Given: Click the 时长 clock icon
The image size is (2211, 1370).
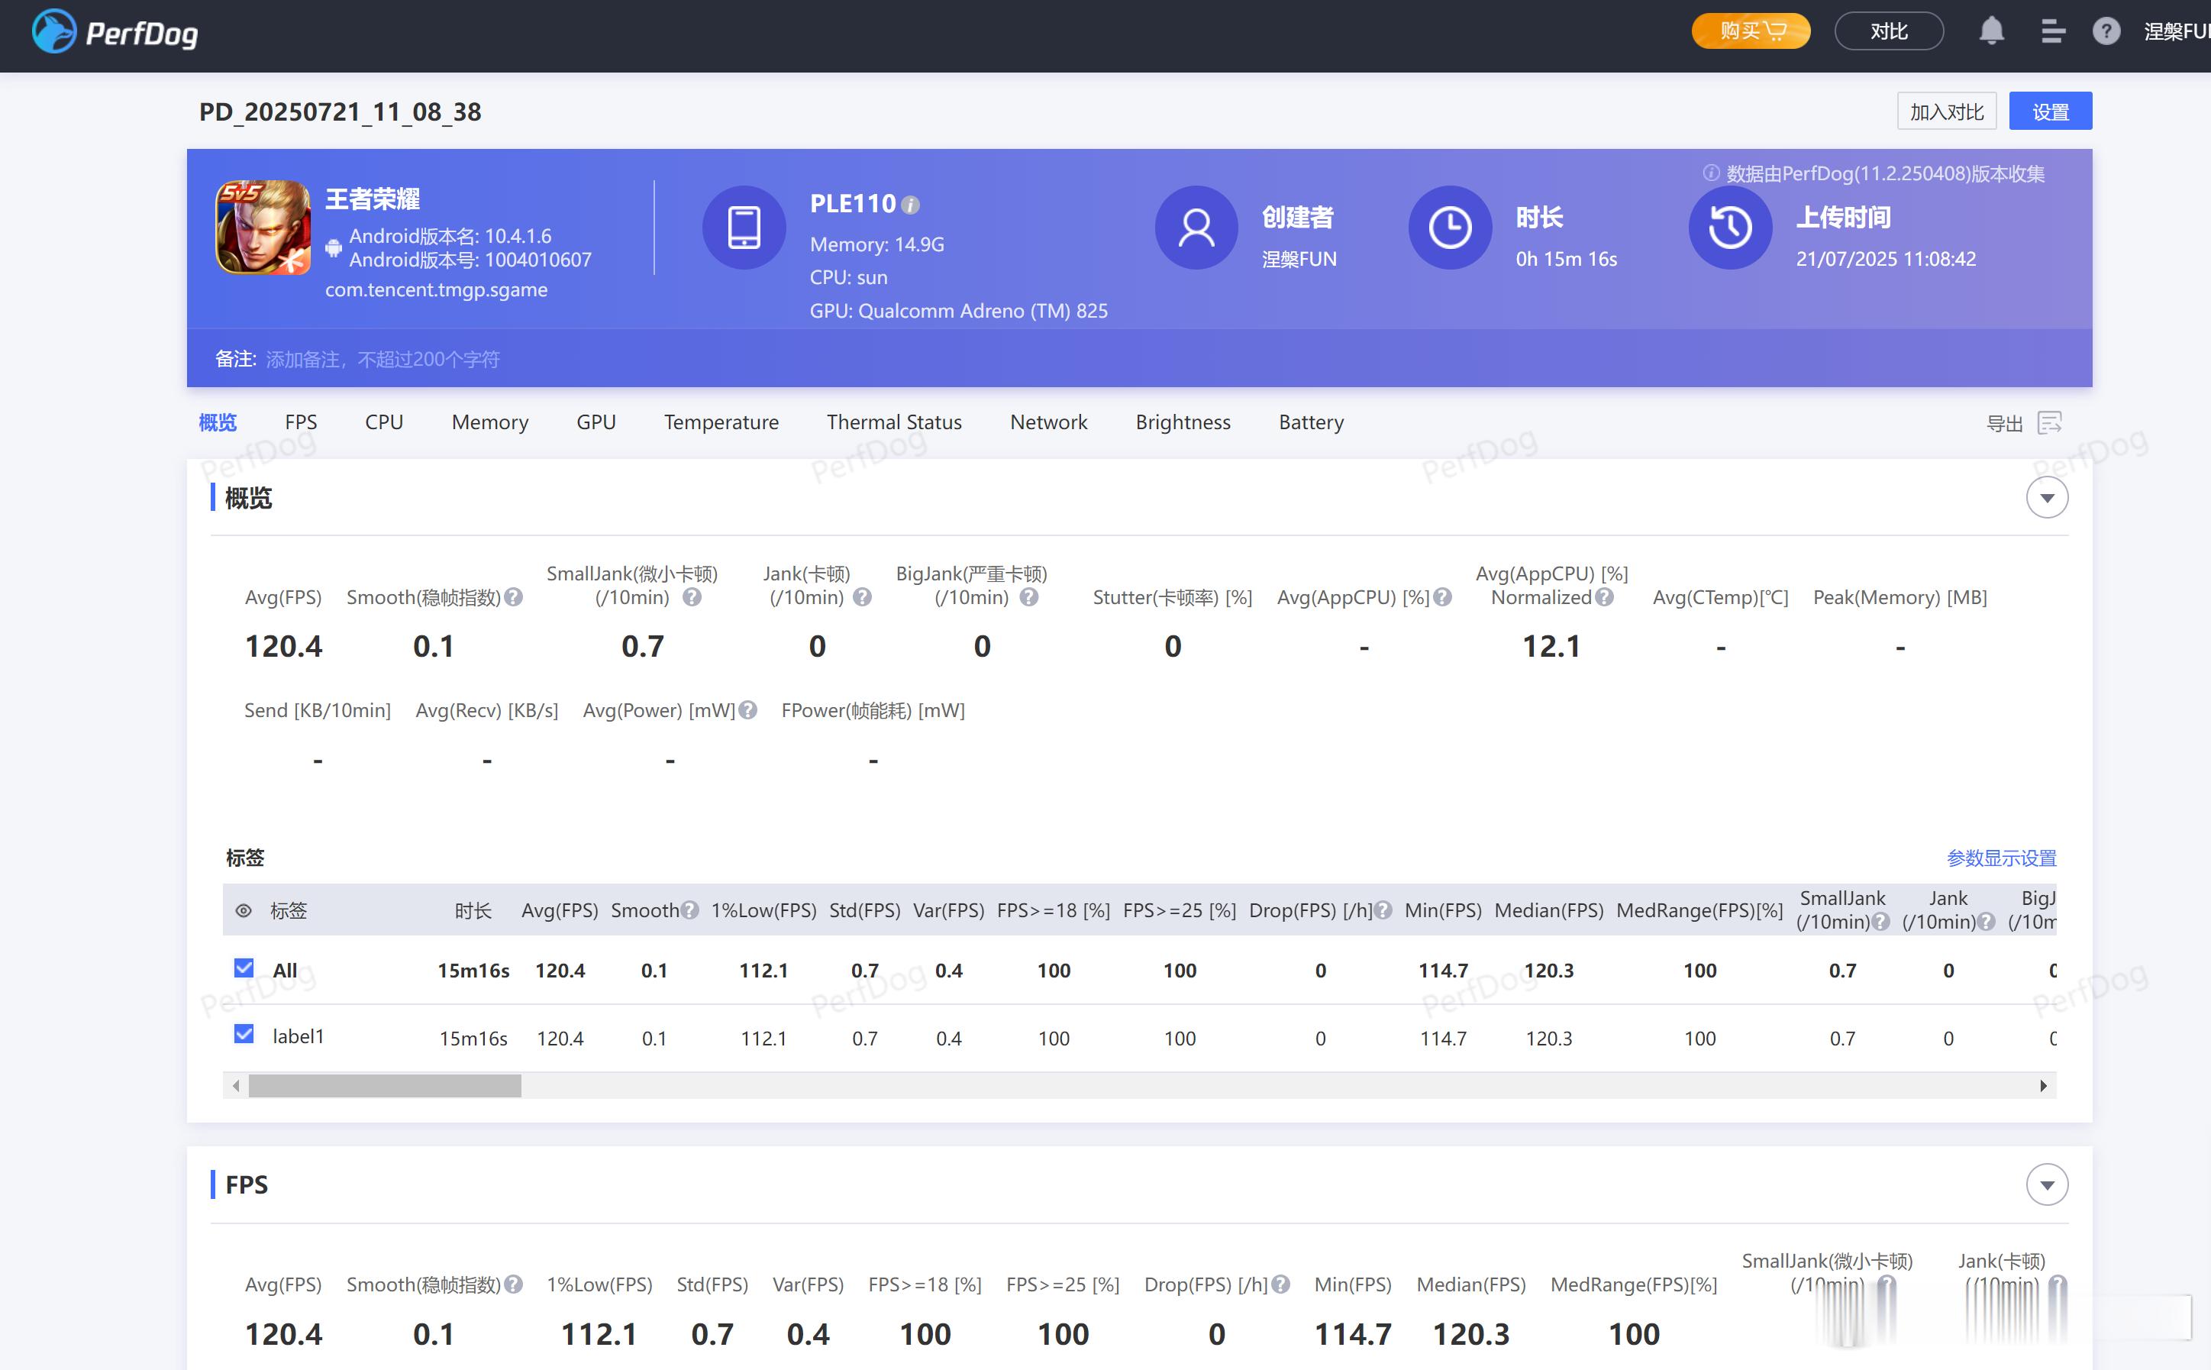Looking at the screenshot, I should tap(1449, 228).
